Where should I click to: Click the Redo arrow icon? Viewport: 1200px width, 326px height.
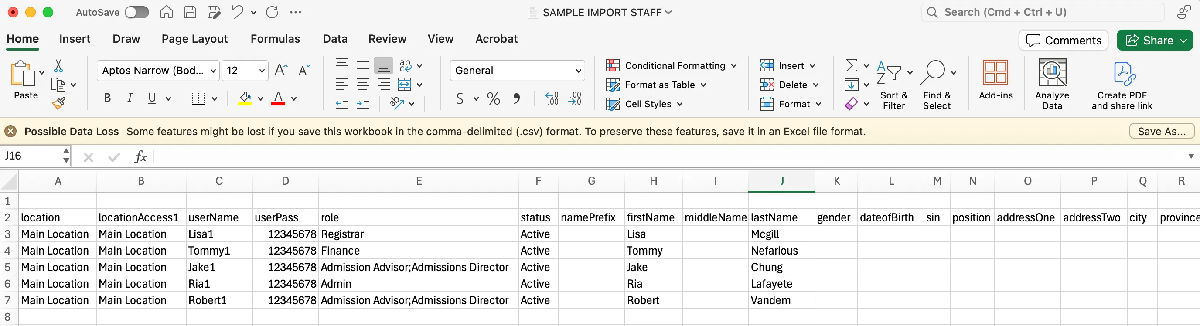272,12
